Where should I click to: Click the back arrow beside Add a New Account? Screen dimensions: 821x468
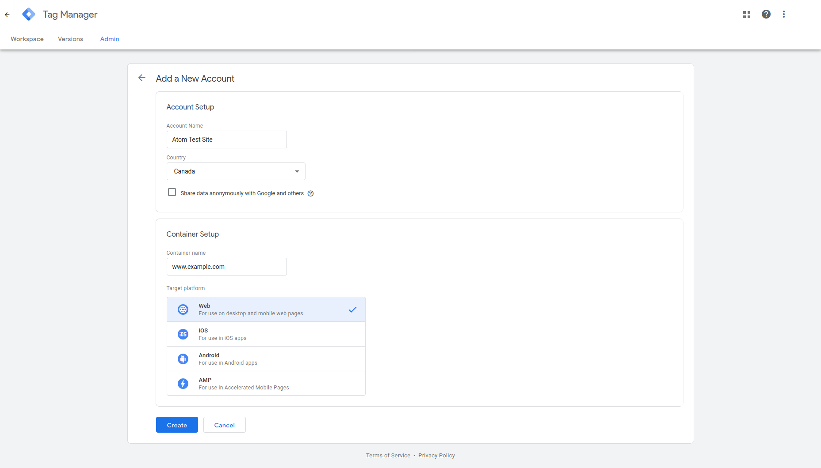(142, 78)
